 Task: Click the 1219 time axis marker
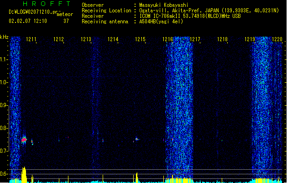[250, 39]
